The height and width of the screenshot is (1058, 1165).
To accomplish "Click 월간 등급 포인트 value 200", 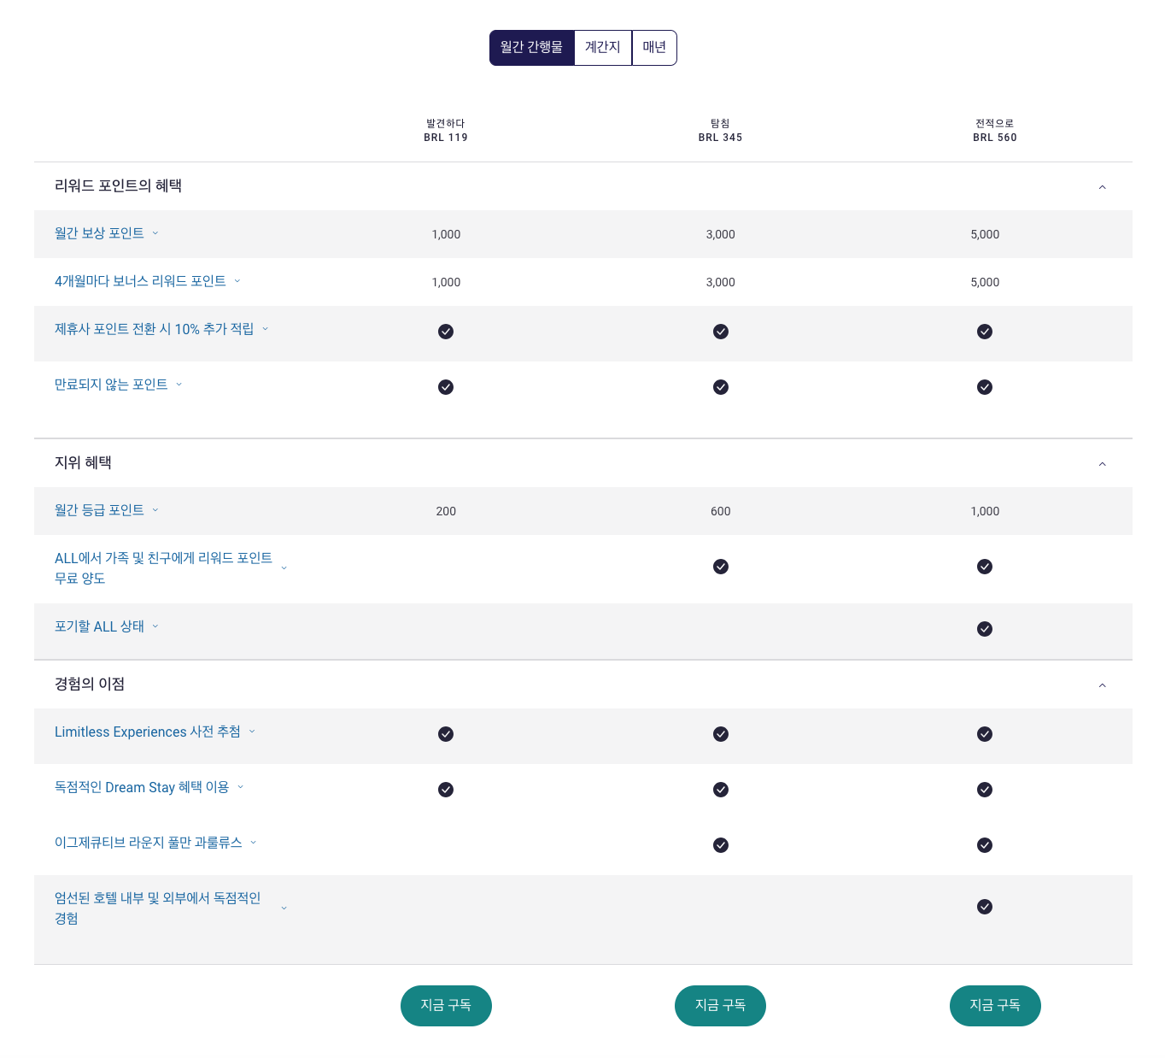I will (x=446, y=511).
